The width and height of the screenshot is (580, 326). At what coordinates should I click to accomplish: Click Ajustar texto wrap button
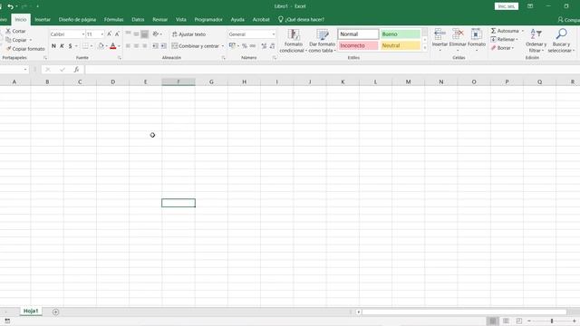point(188,34)
